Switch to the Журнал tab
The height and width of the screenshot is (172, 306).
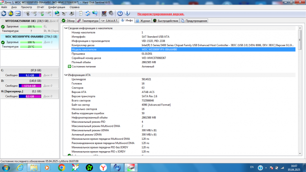(143, 21)
